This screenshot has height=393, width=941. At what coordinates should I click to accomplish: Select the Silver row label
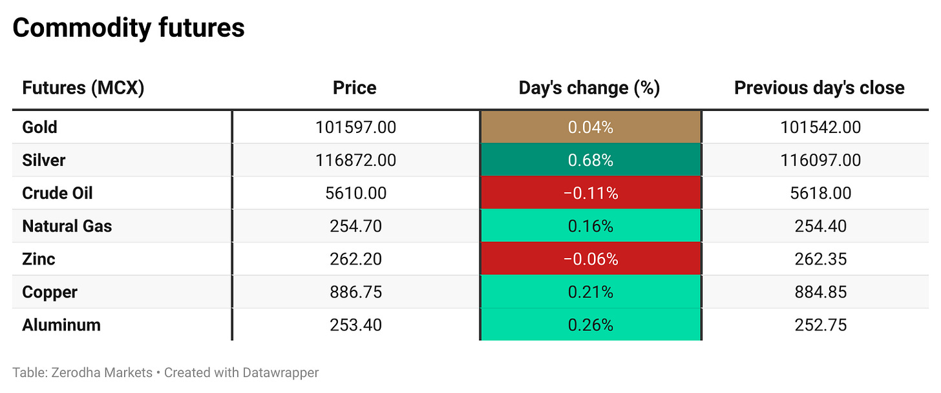[44, 160]
